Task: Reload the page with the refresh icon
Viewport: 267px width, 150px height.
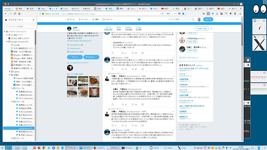Action: click(15, 14)
